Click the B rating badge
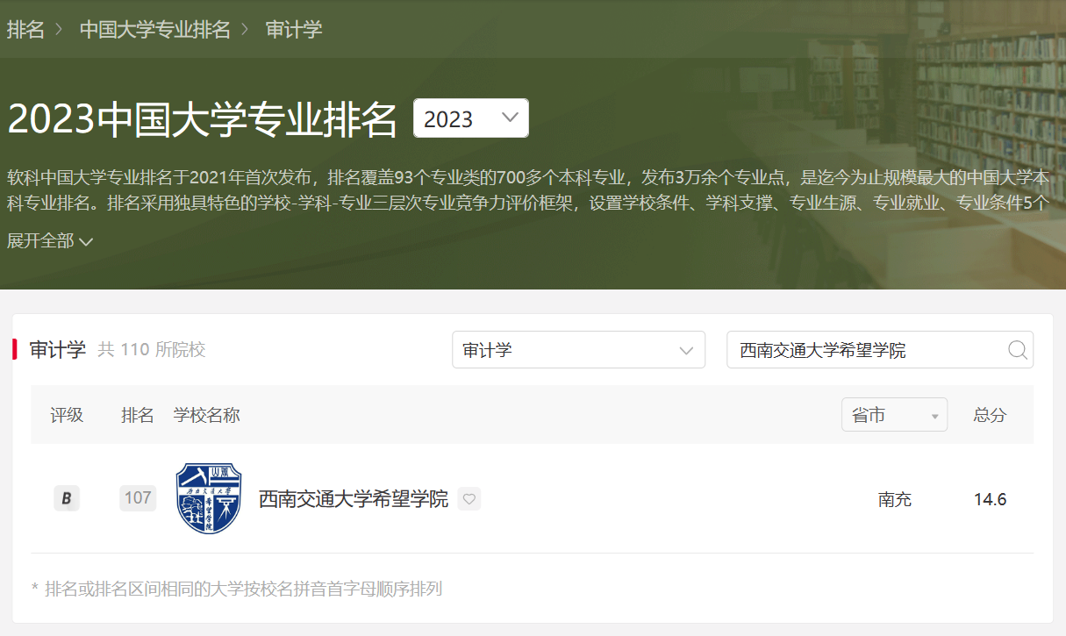This screenshot has width=1066, height=636. (67, 499)
